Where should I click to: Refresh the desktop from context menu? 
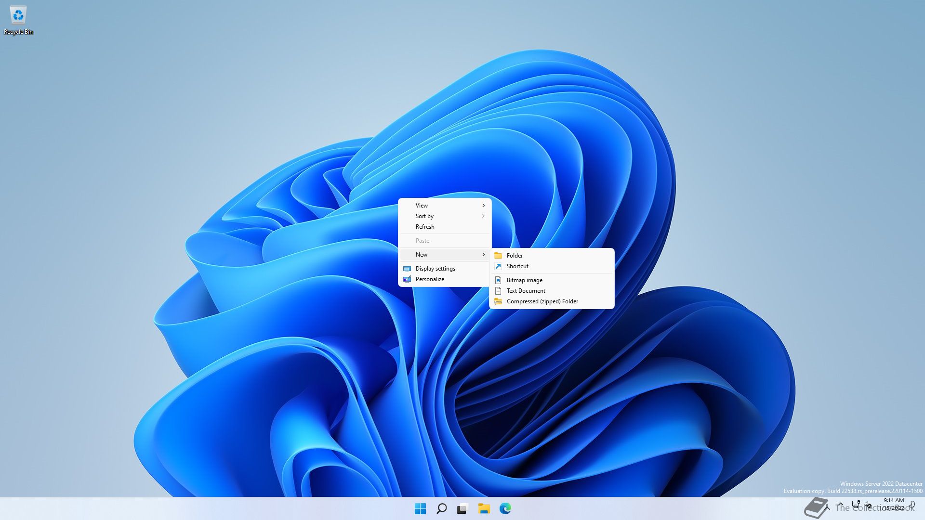click(445, 227)
